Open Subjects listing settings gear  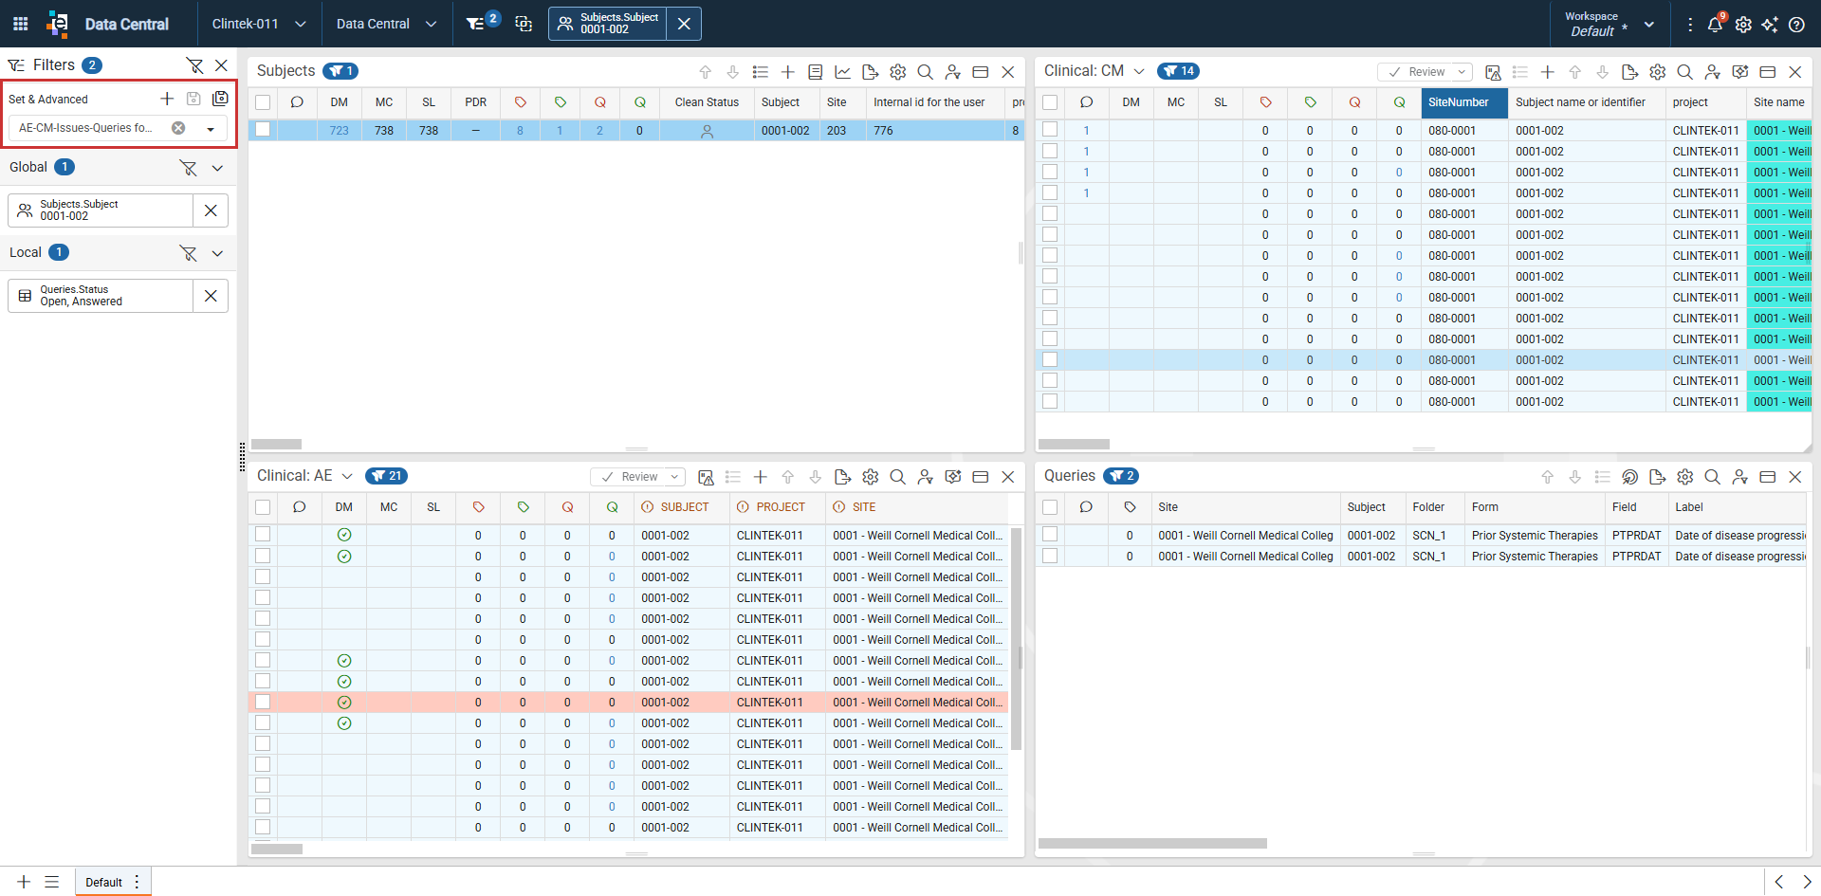click(897, 72)
